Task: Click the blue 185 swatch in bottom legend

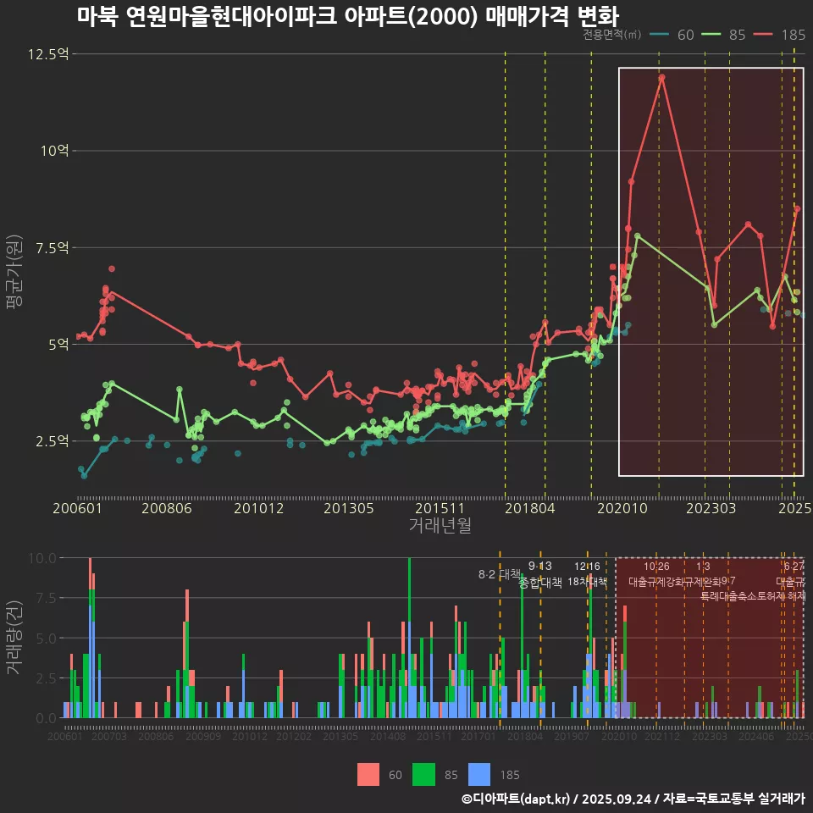Action: point(479,774)
